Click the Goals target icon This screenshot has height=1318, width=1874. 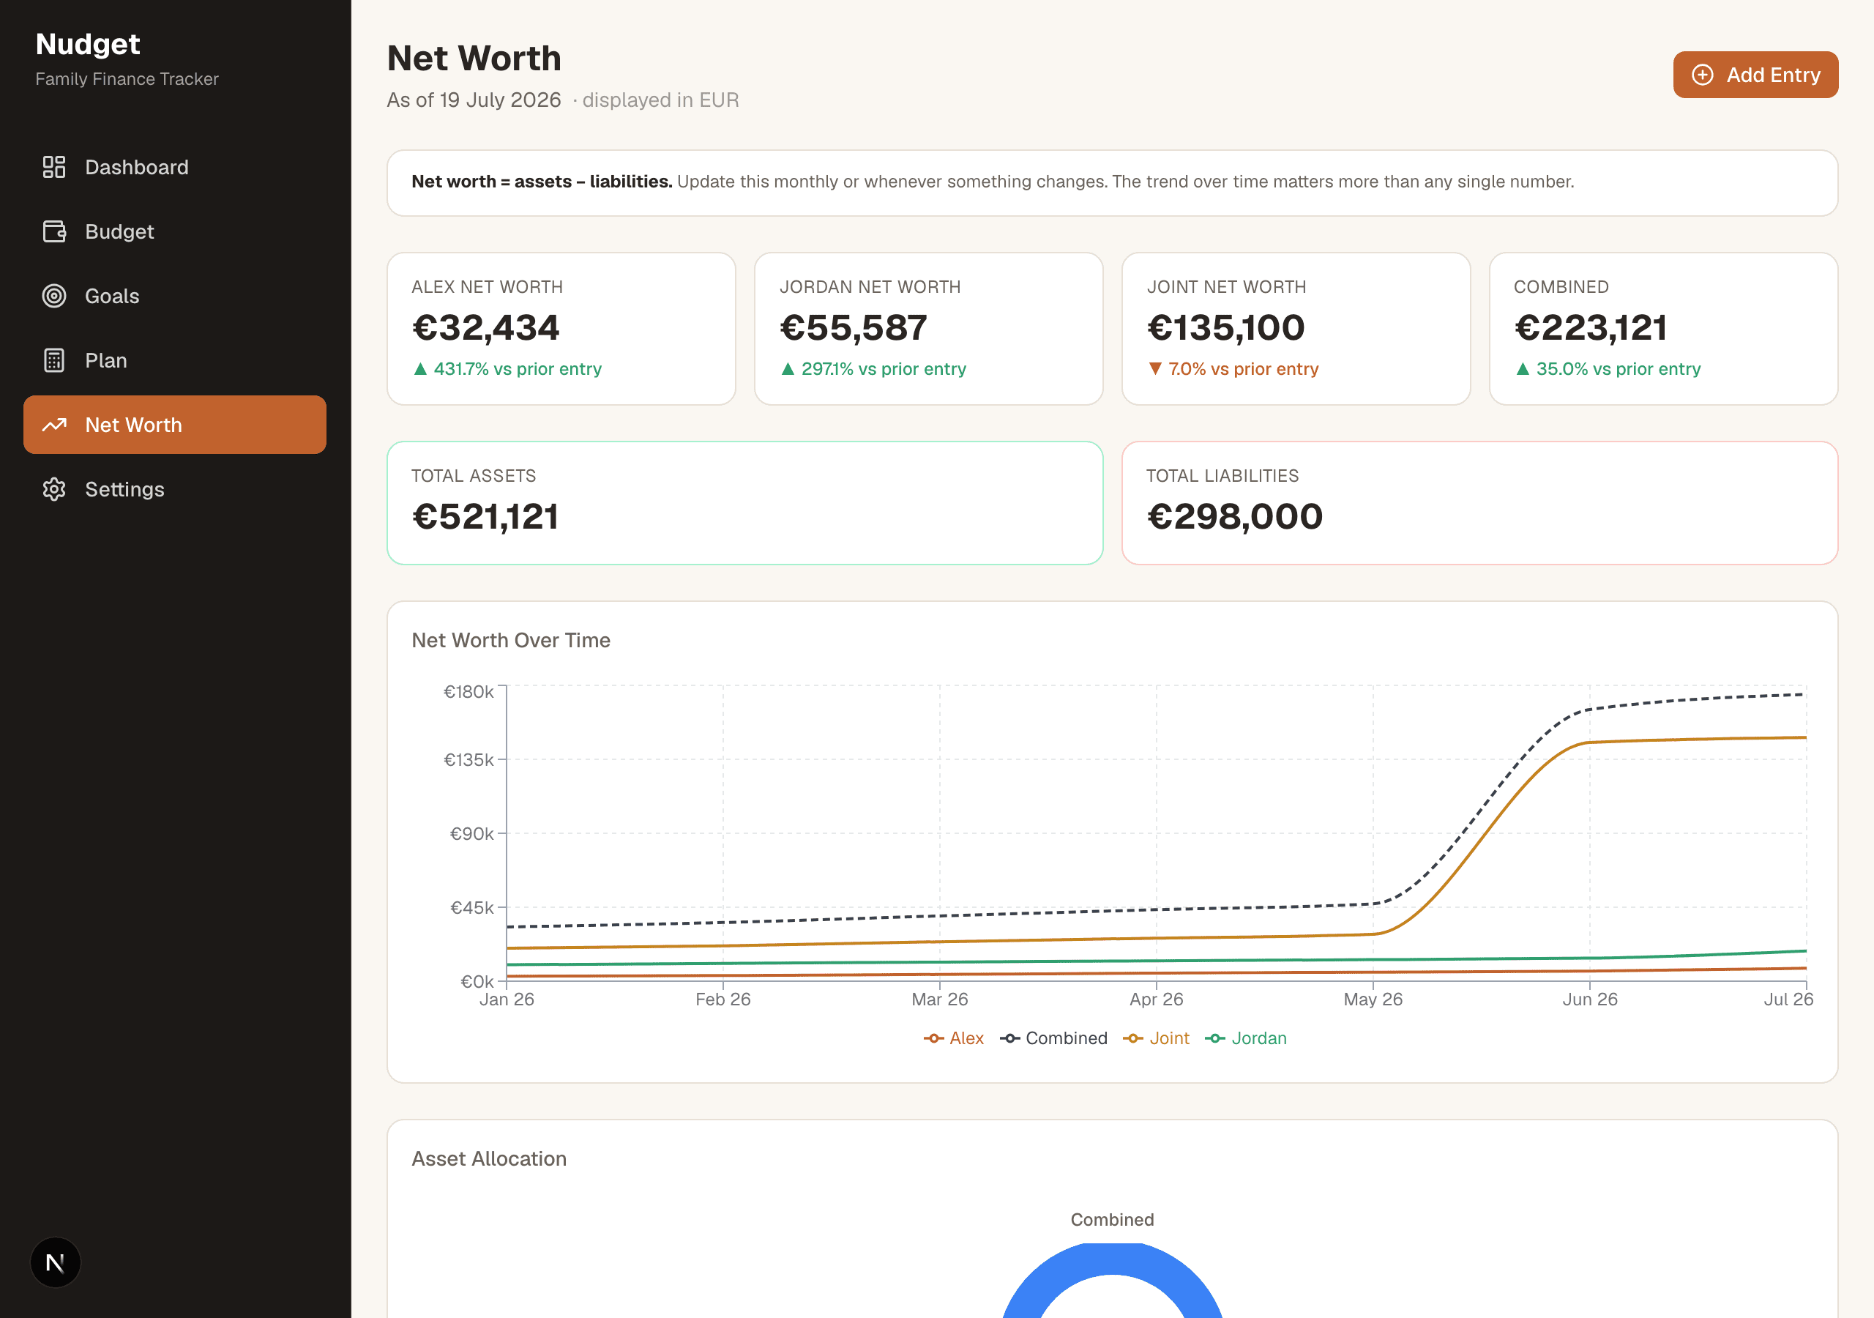click(54, 296)
